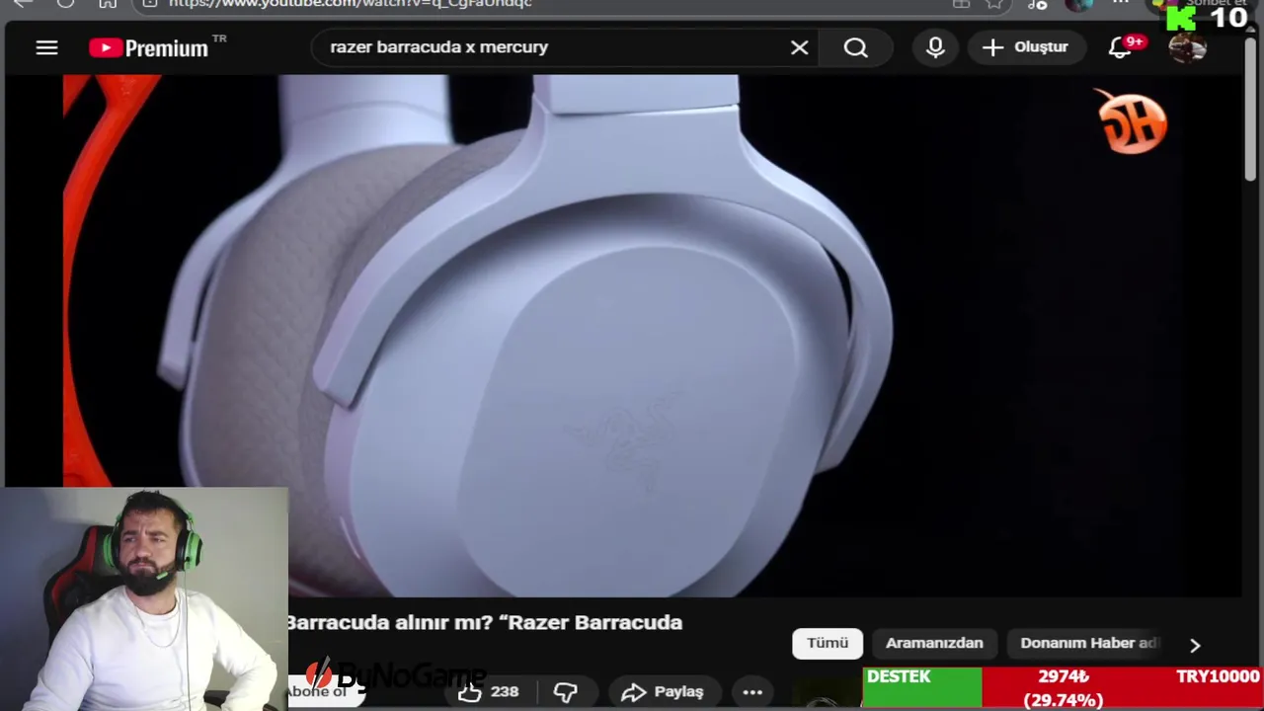Share the video via Paylaş button
The image size is (1264, 711).
663,691
